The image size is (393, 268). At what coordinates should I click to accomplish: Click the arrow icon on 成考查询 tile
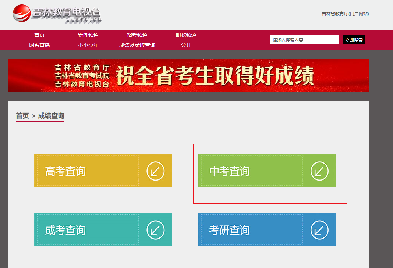[155, 230]
